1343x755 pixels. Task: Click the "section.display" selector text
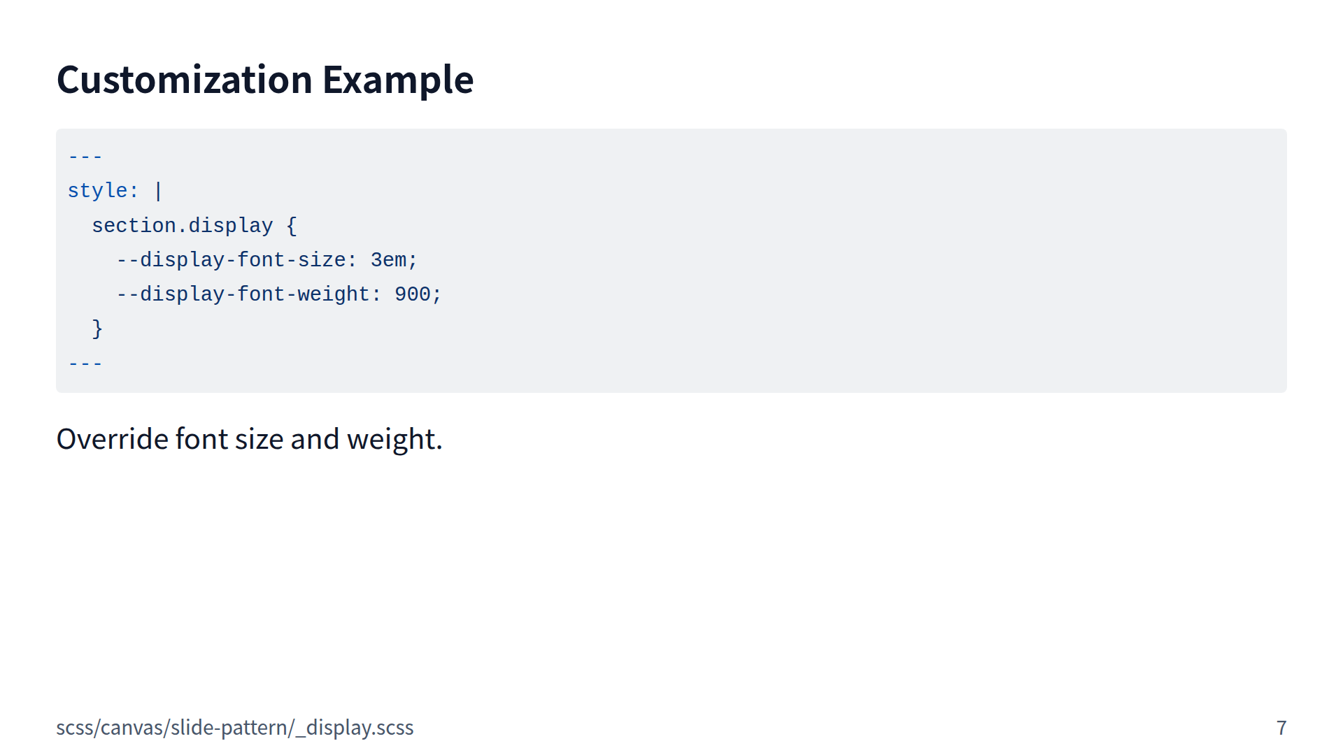click(x=182, y=226)
